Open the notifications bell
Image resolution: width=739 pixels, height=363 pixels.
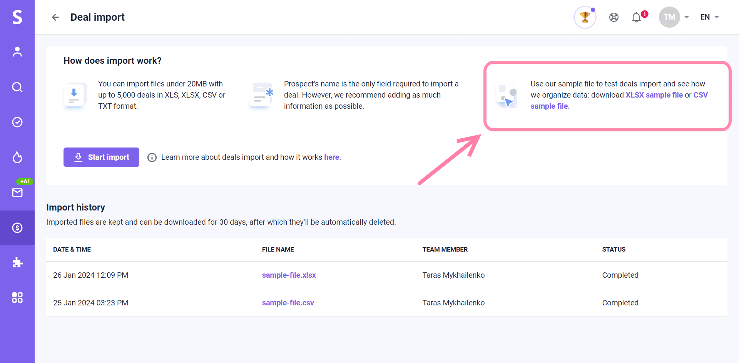[x=636, y=17]
